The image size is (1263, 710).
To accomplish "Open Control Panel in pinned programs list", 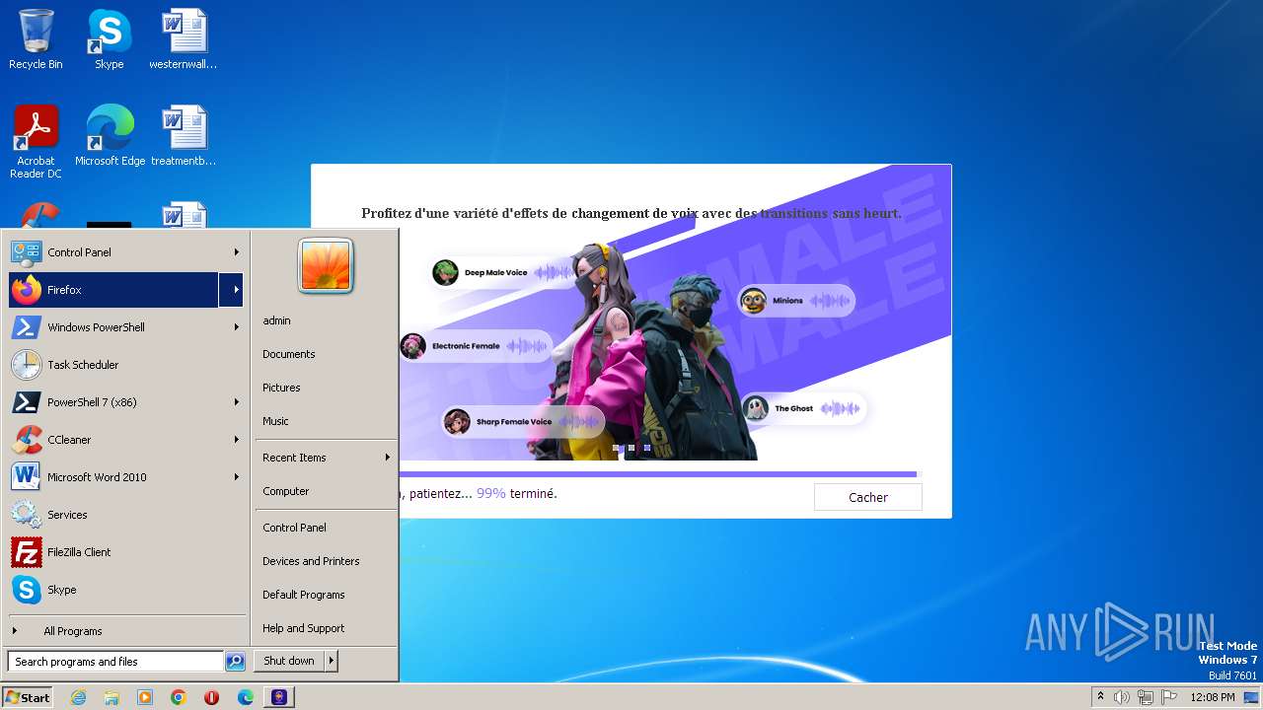I will click(113, 252).
